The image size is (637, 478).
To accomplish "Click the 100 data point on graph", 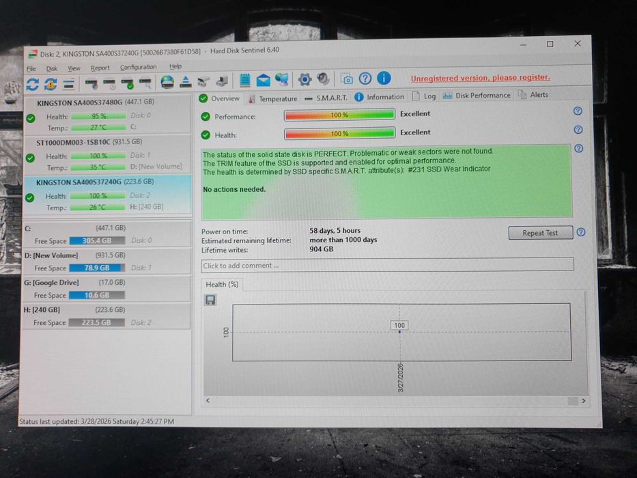I will coord(399,332).
